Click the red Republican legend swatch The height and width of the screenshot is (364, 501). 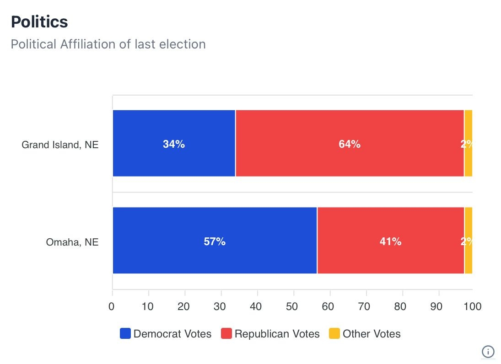[x=226, y=334]
